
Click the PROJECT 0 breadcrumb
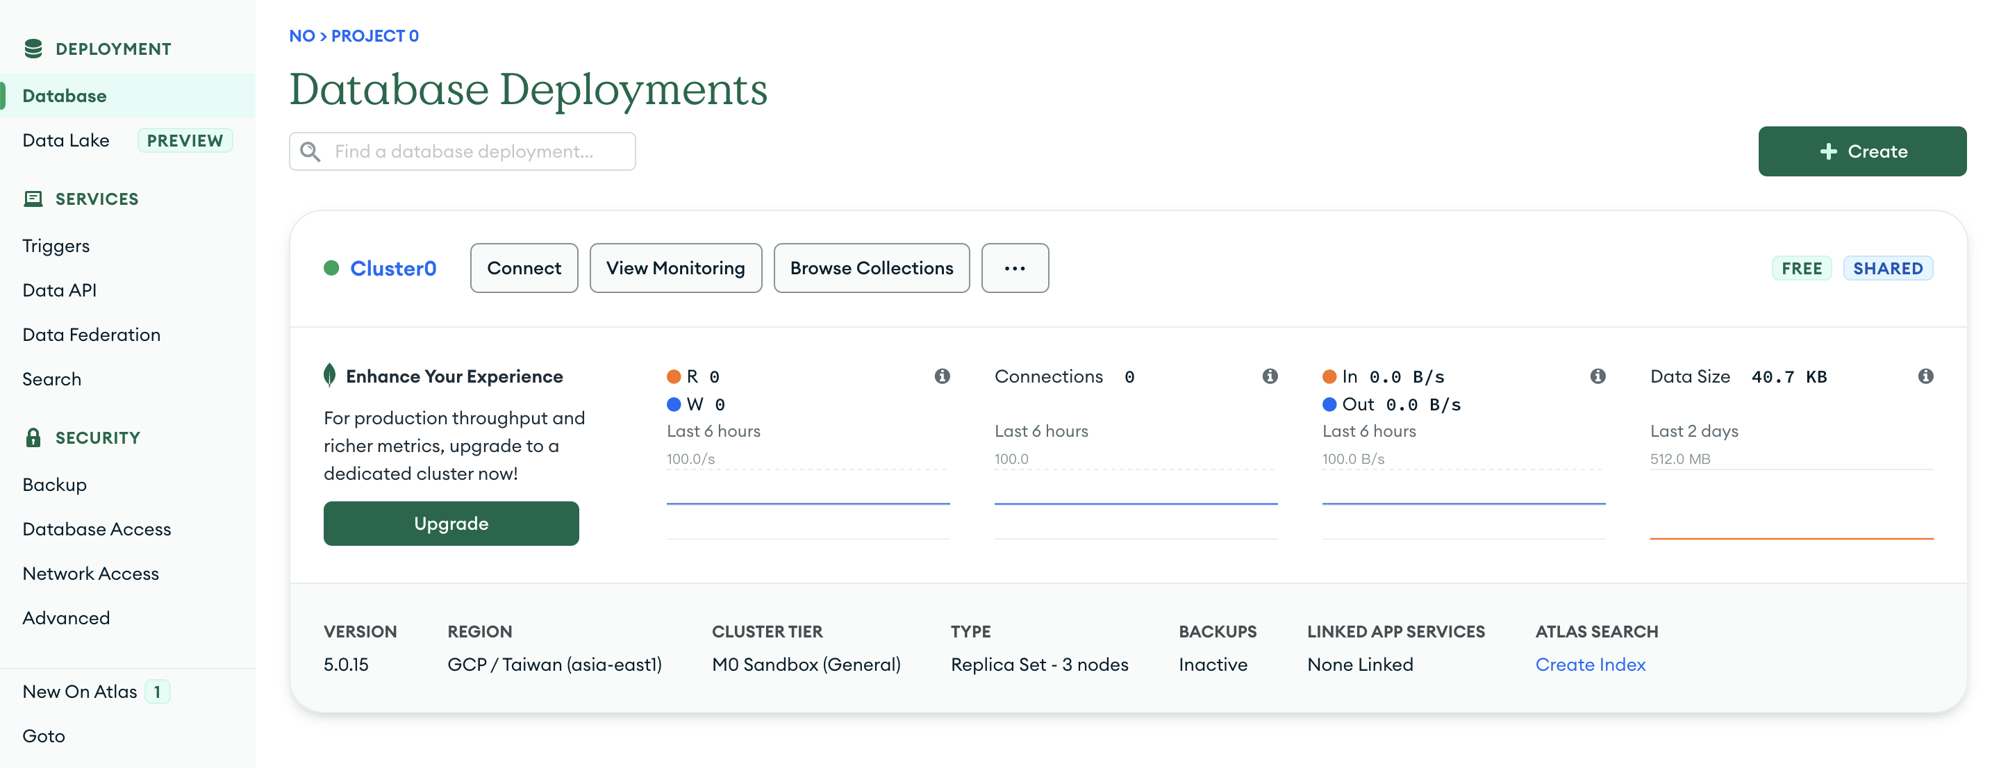click(375, 35)
